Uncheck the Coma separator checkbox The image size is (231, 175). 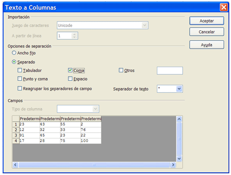[70, 70]
